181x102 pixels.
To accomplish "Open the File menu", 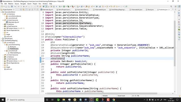I will (2, 4).
